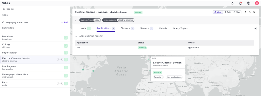Click the search magnifier in sites list

coord(3,23)
